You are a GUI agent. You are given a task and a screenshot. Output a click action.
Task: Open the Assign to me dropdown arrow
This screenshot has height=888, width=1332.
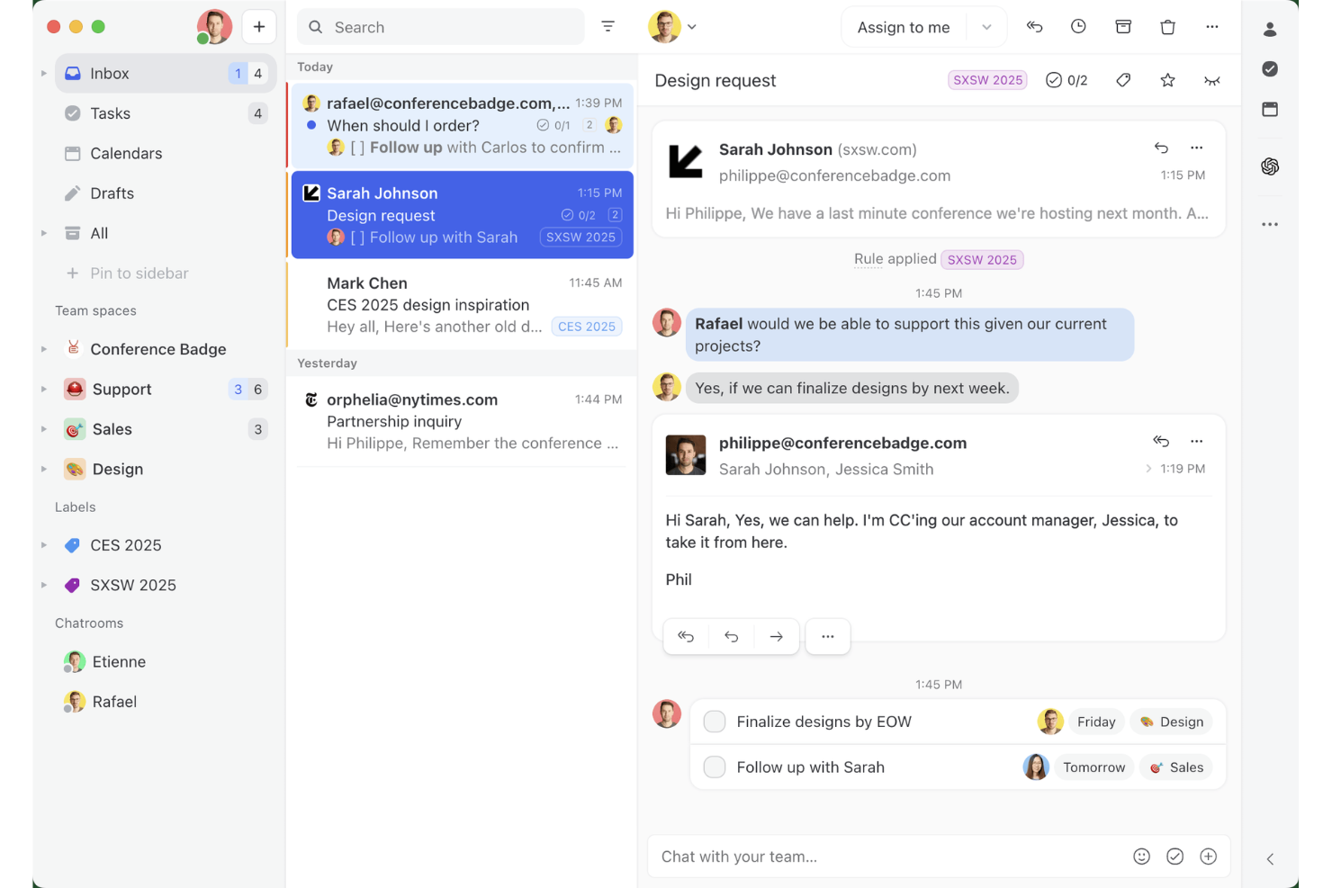point(985,27)
